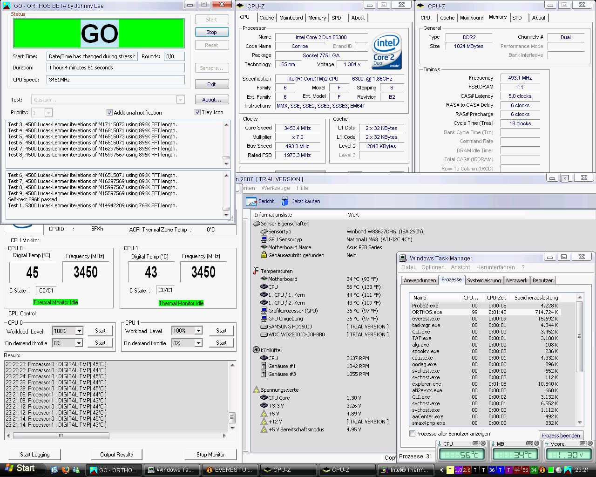596x477 pixels.
Task: Click the yellow T icon in system tray
Action: [x=450, y=470]
